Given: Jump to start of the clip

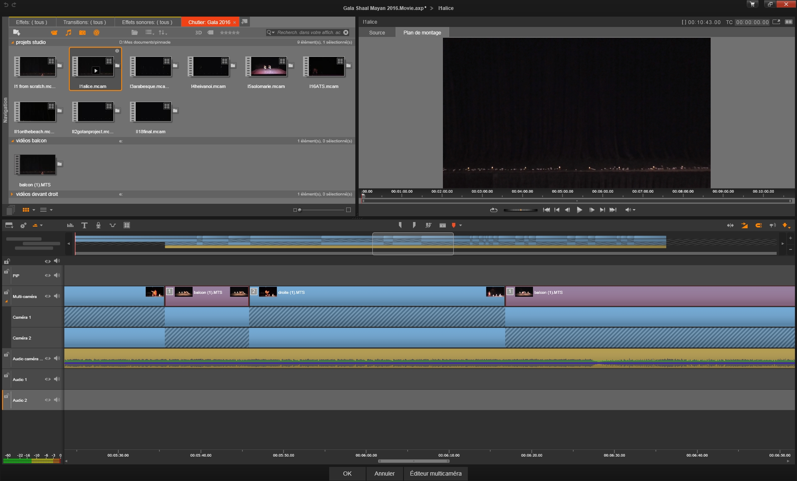Looking at the screenshot, I should click(x=546, y=210).
